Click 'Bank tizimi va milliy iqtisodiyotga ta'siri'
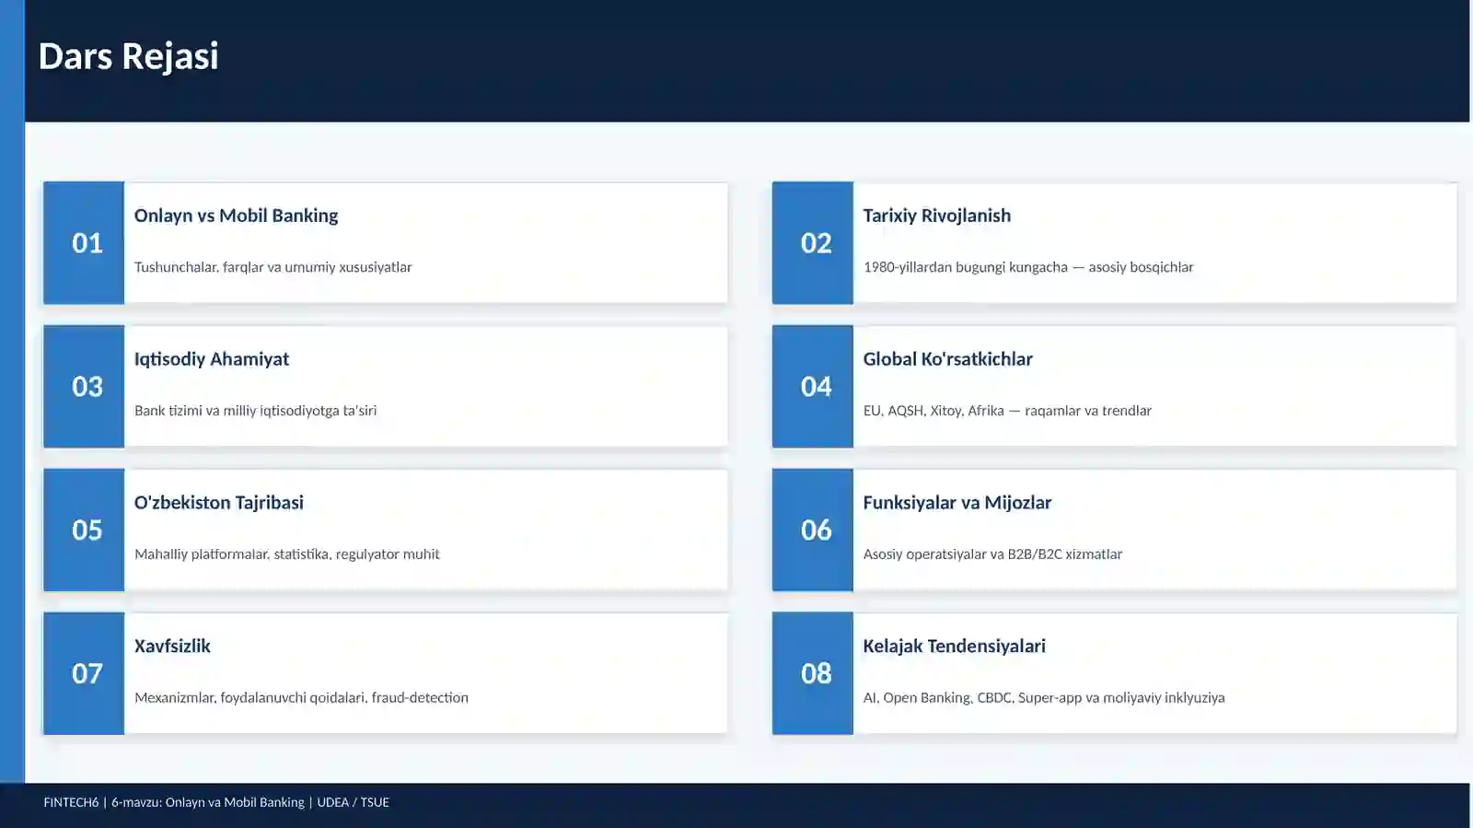1473x828 pixels. [256, 411]
